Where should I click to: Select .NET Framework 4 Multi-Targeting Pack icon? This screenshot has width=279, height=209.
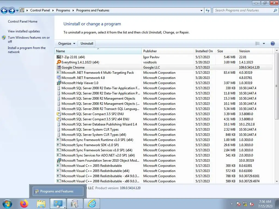pyautogui.click(x=59, y=72)
